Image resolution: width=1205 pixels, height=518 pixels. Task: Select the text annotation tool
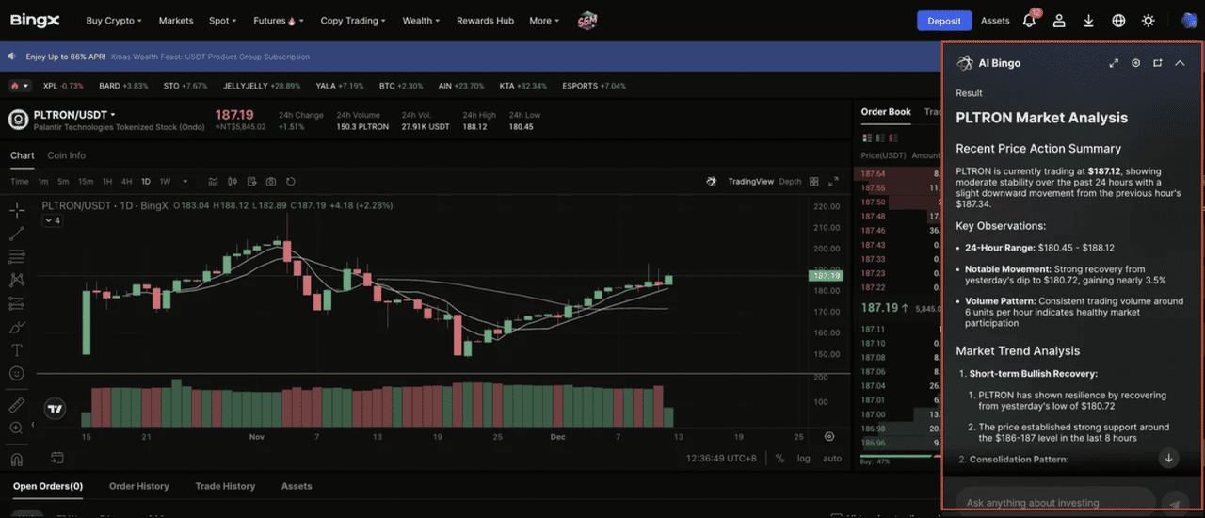17,350
